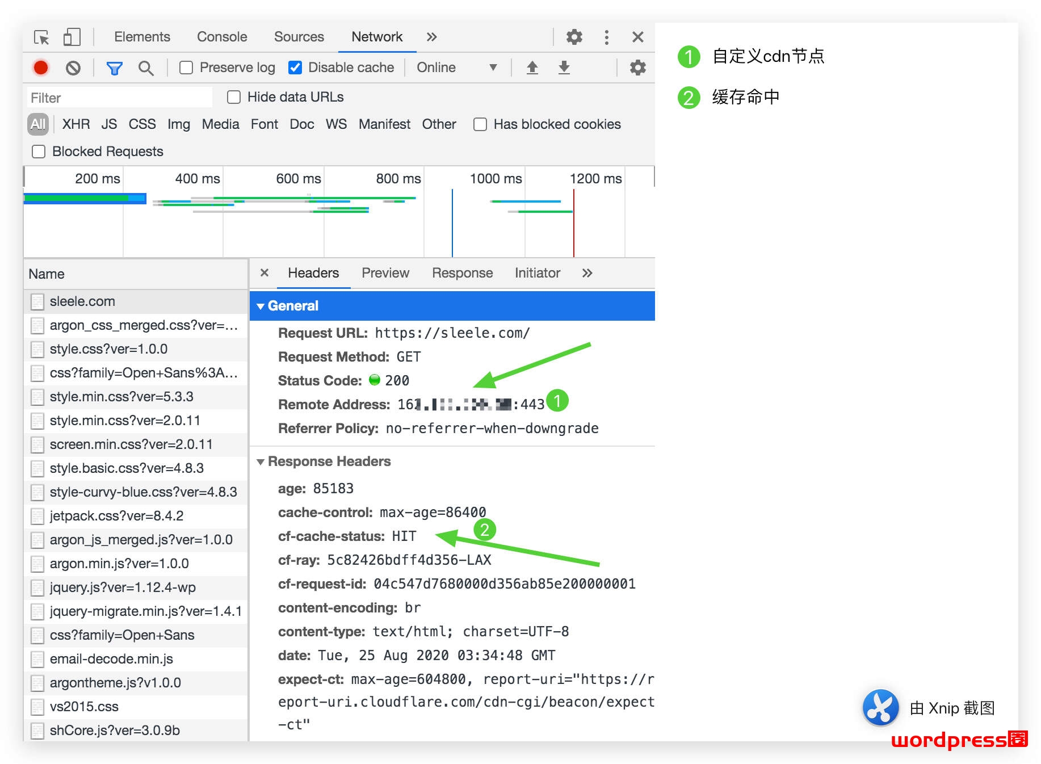The width and height of the screenshot is (1041, 764).
Task: Click the Name column header
Action: click(x=136, y=274)
